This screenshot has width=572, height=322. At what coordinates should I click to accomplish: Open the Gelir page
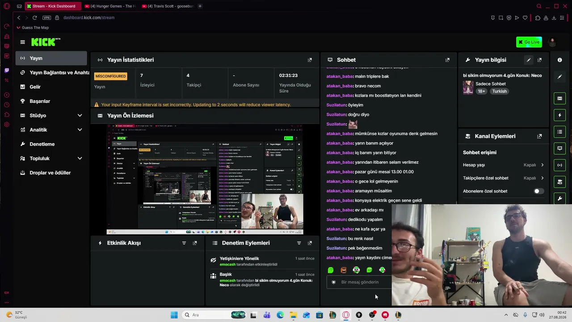51,87
